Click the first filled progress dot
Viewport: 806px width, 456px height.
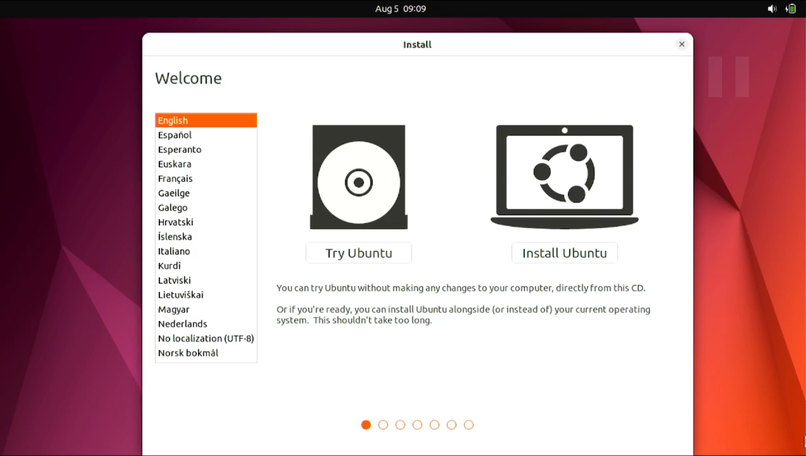(366, 425)
